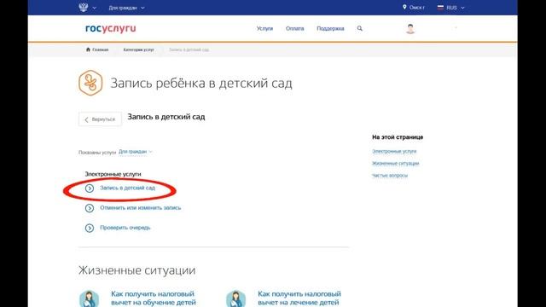Click arrow icon beside Отменить или изменить запись

click(90, 208)
